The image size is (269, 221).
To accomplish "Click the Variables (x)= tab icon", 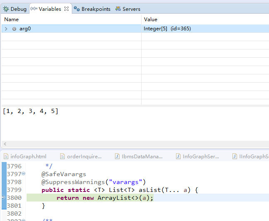I will click(34, 9).
